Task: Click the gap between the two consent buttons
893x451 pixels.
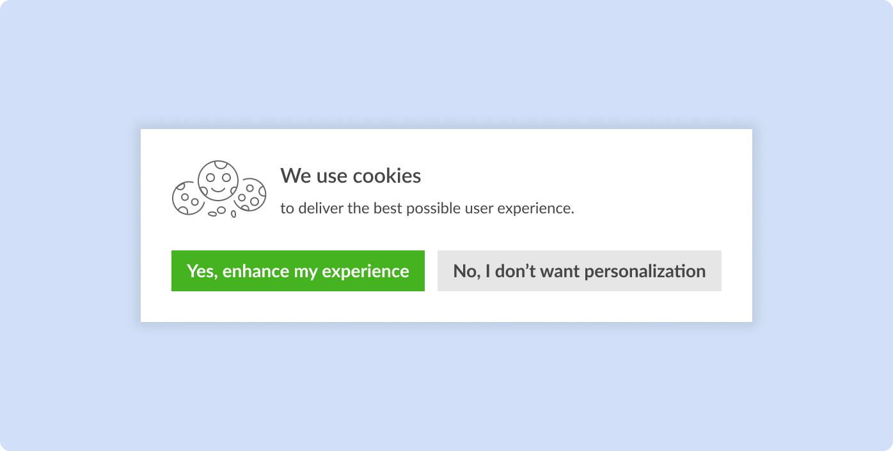Action: pos(431,271)
